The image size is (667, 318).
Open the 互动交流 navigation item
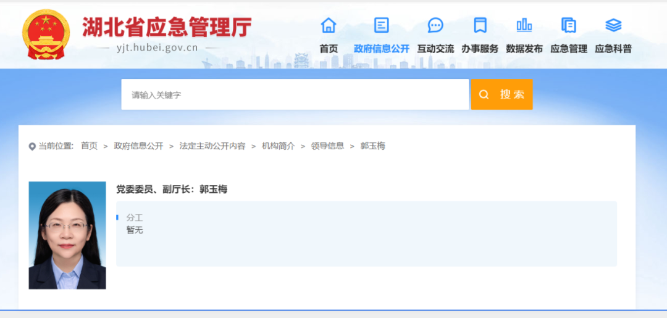click(x=435, y=49)
